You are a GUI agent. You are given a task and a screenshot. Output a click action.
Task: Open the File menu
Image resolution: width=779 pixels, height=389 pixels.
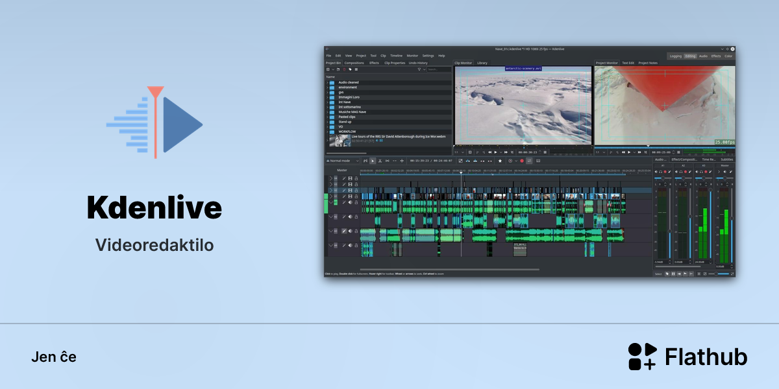click(x=328, y=56)
